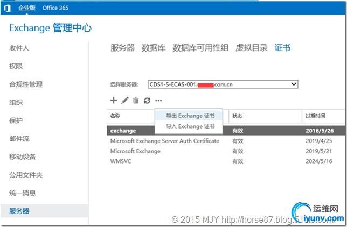Viewport: 347px width, 227px height.
Task: Open the more options ellipsis menu
Action: 158,101
